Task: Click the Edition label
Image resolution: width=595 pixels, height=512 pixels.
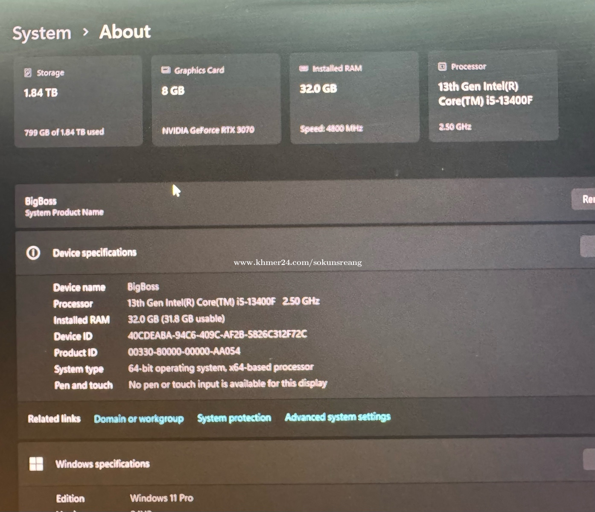Action: [x=70, y=498]
